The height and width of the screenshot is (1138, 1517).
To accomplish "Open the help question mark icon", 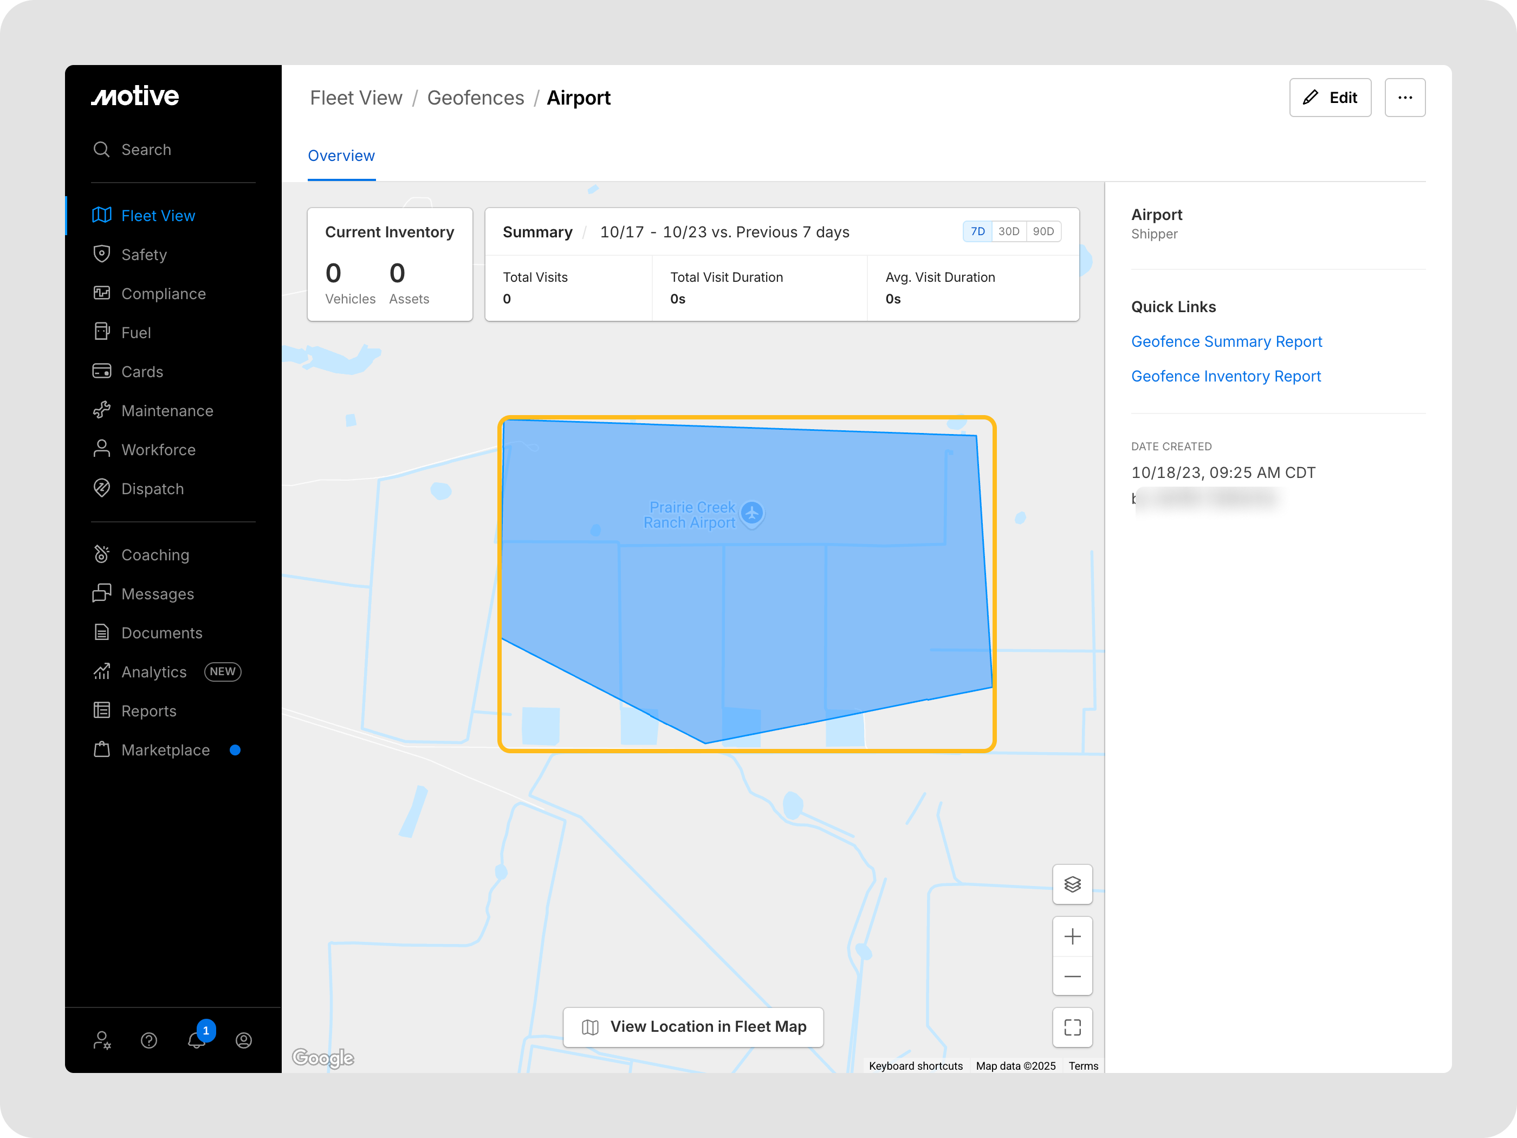I will pos(149,1040).
